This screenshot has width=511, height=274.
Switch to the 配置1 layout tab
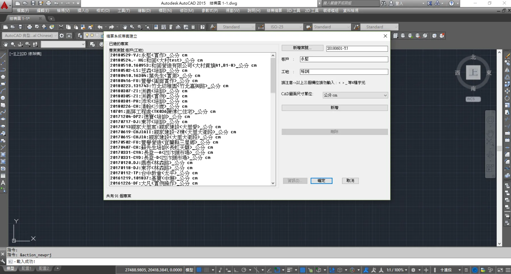pyautogui.click(x=26, y=268)
